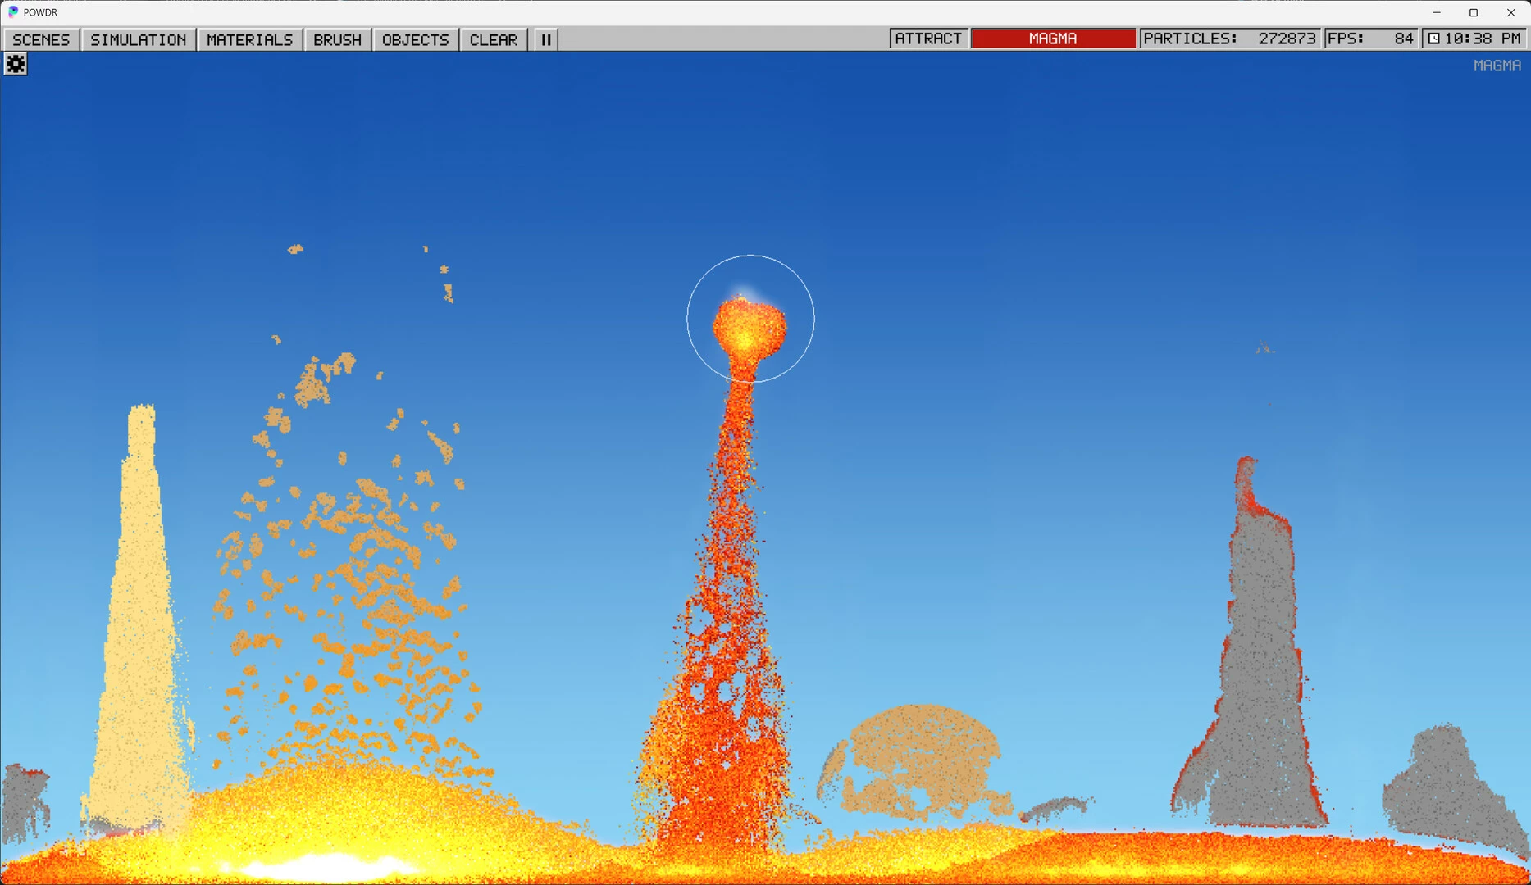Open the settings gear icon

click(x=16, y=64)
